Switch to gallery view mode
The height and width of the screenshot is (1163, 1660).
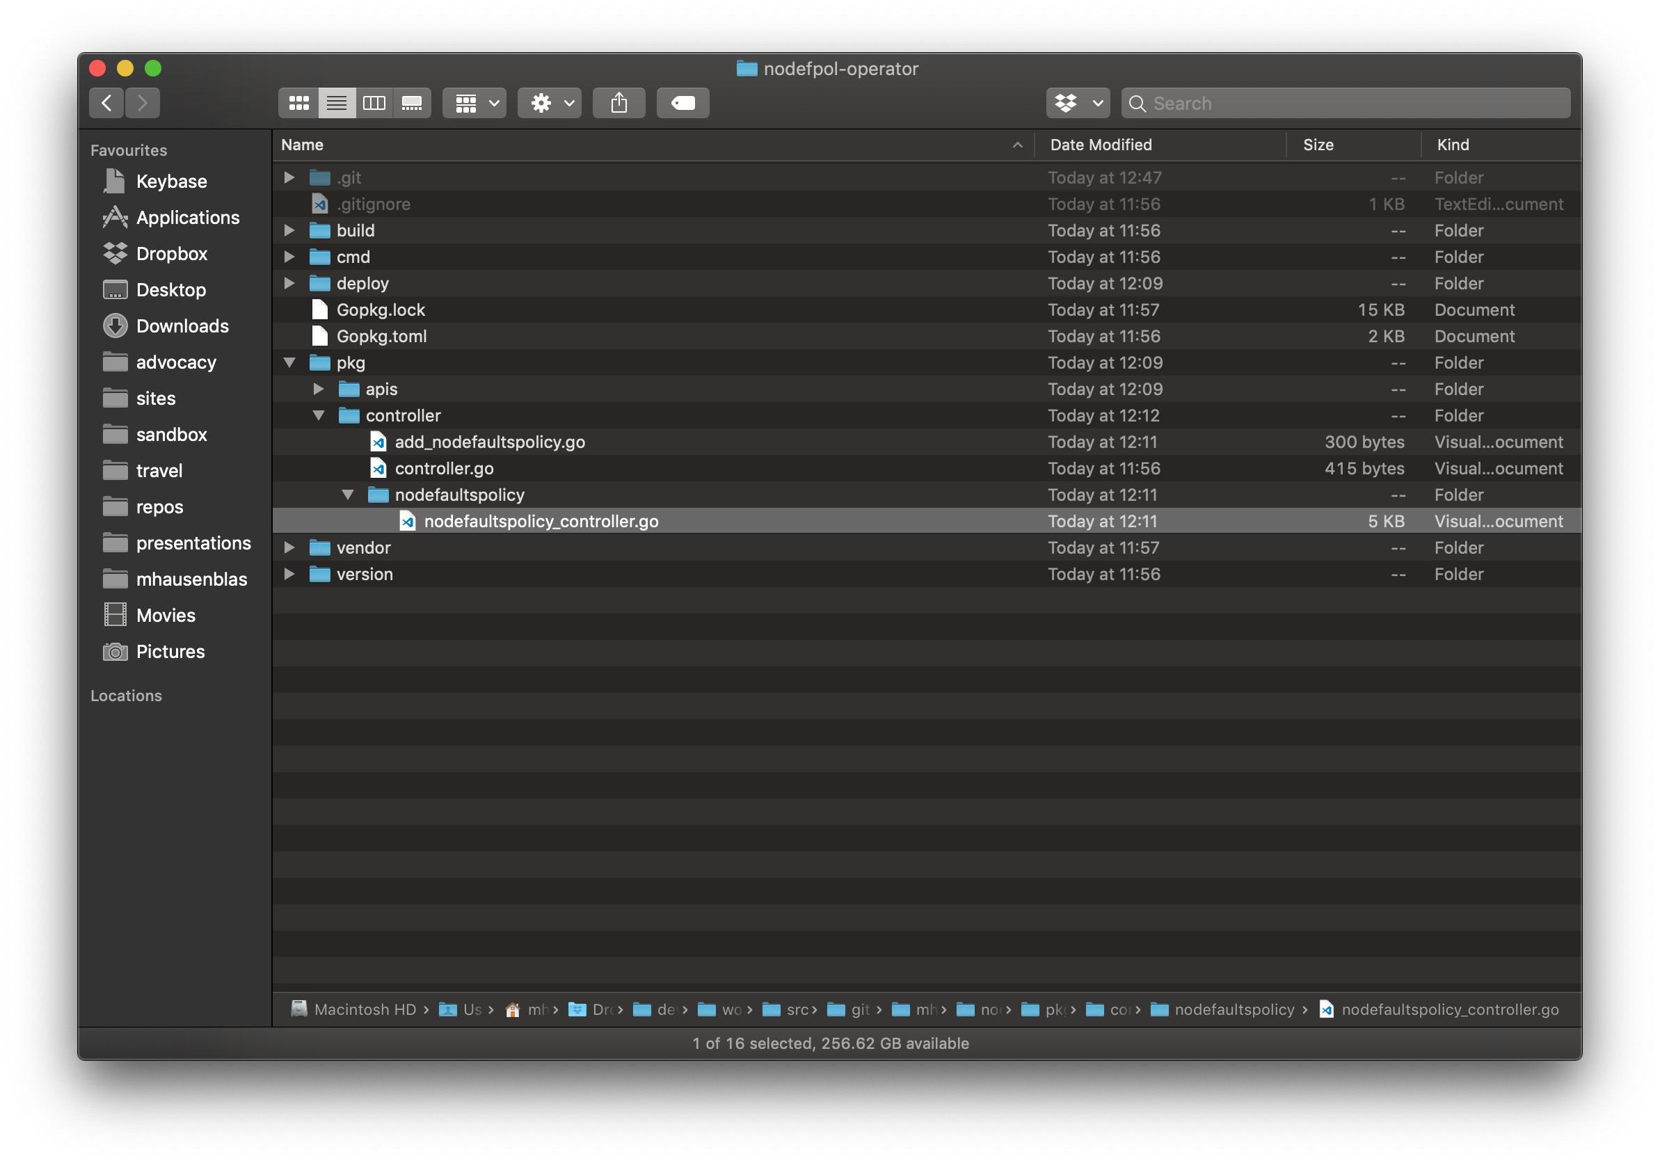click(411, 104)
